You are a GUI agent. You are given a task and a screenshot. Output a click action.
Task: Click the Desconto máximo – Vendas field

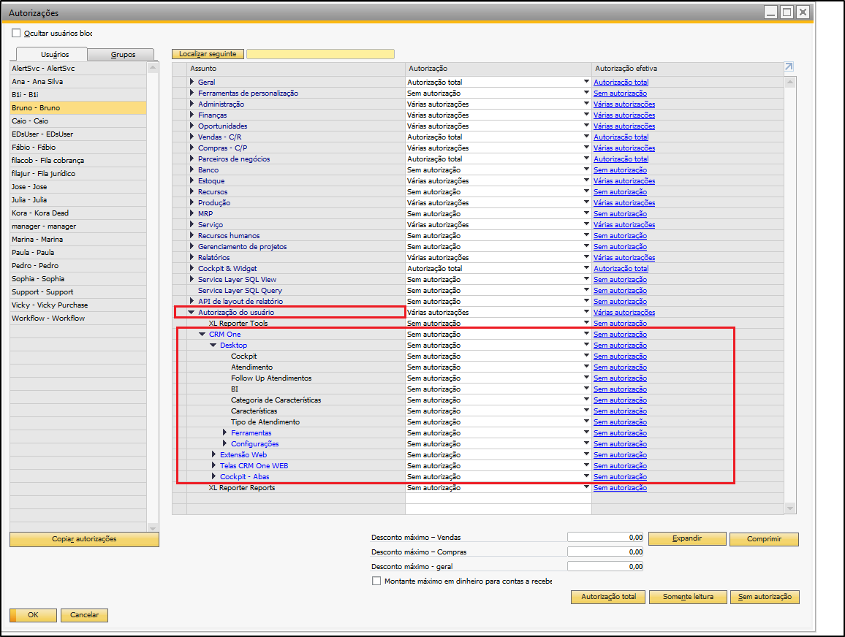click(605, 537)
